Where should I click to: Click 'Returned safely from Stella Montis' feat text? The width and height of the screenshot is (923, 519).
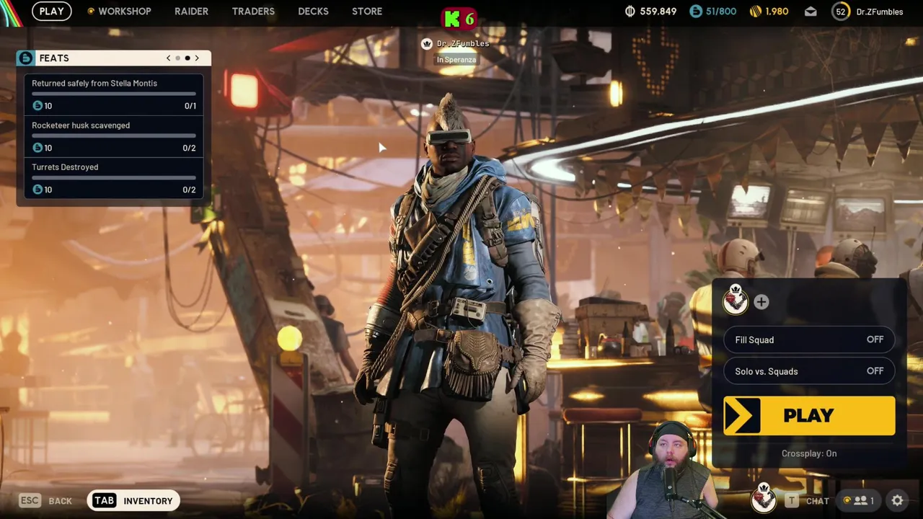tap(94, 83)
